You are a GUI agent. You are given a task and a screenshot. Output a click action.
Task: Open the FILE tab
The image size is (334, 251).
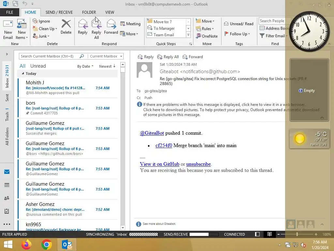pyautogui.click(x=9, y=12)
